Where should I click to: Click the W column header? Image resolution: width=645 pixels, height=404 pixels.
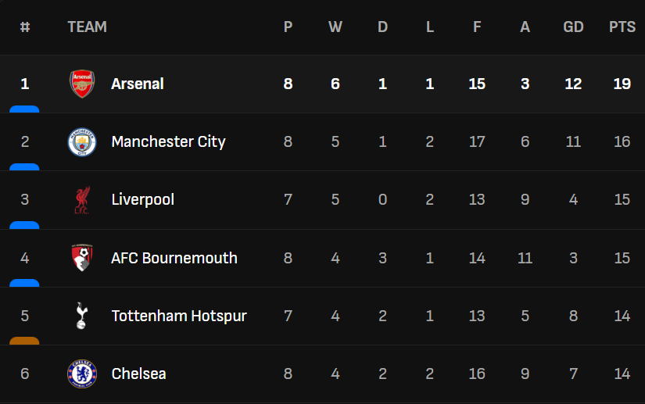pos(335,27)
